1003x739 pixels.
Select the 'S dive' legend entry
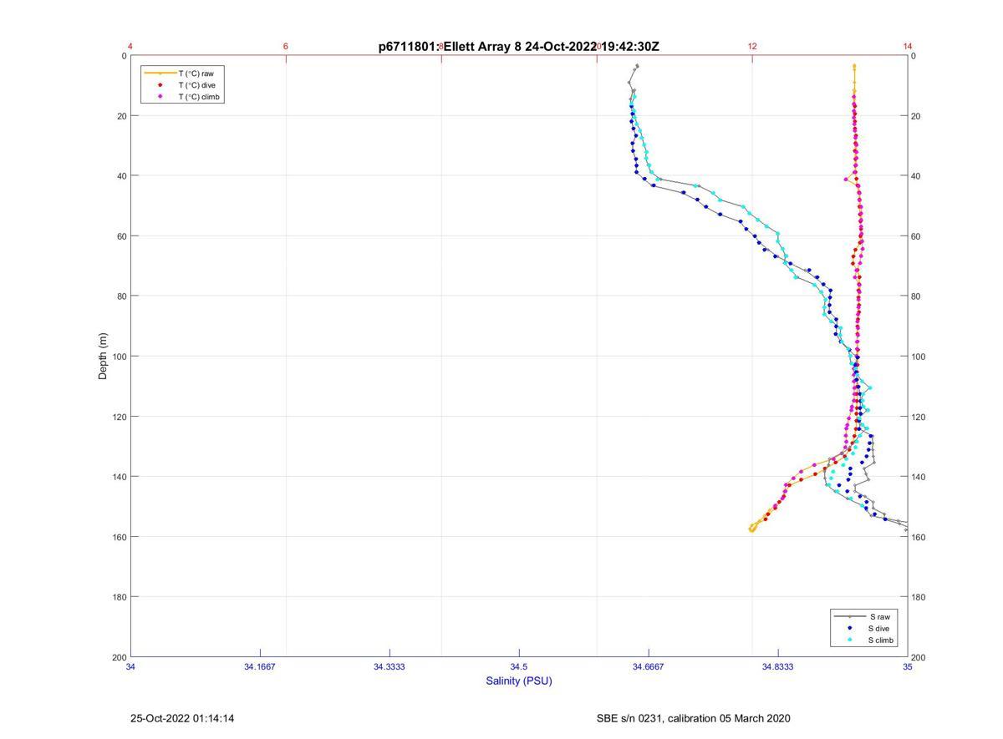(x=879, y=628)
